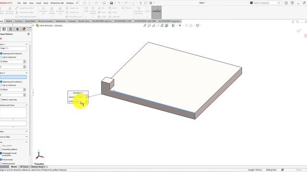Click the Direction 2 spacing 10.00mm stepper
Viewport: 307px width, 172px height.
point(24,89)
